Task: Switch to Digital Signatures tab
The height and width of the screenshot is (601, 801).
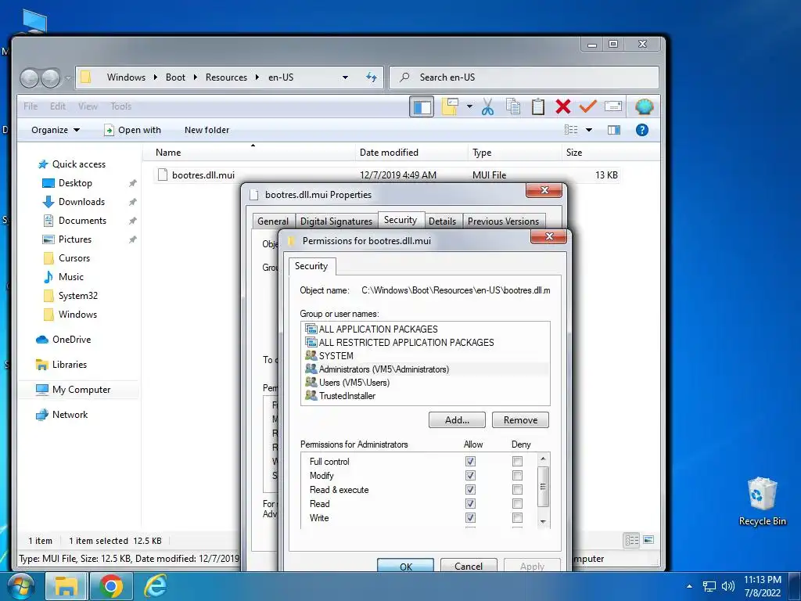Action: coord(336,221)
